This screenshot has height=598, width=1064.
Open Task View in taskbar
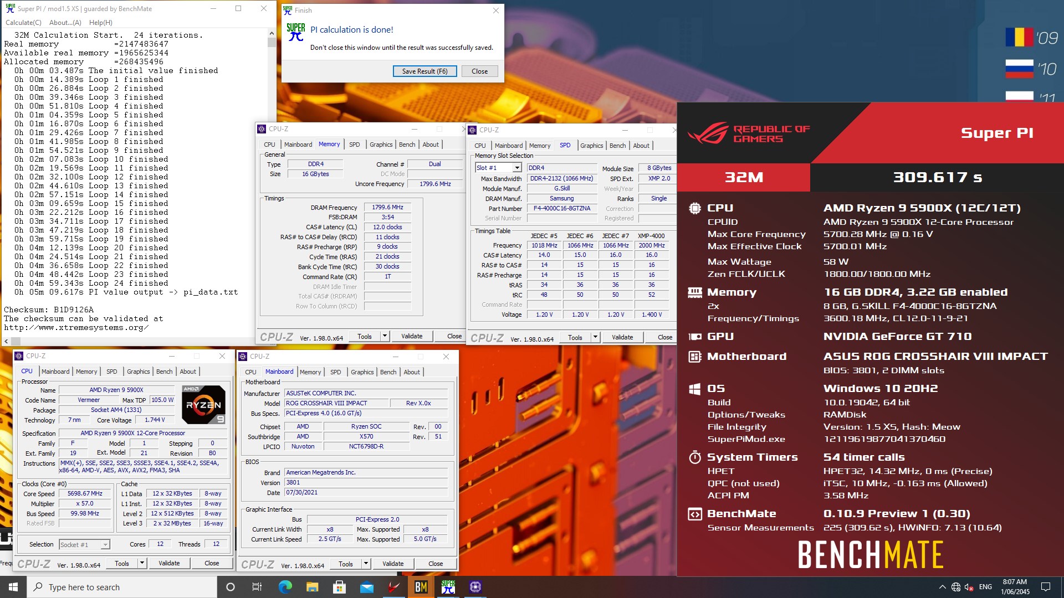tap(257, 587)
